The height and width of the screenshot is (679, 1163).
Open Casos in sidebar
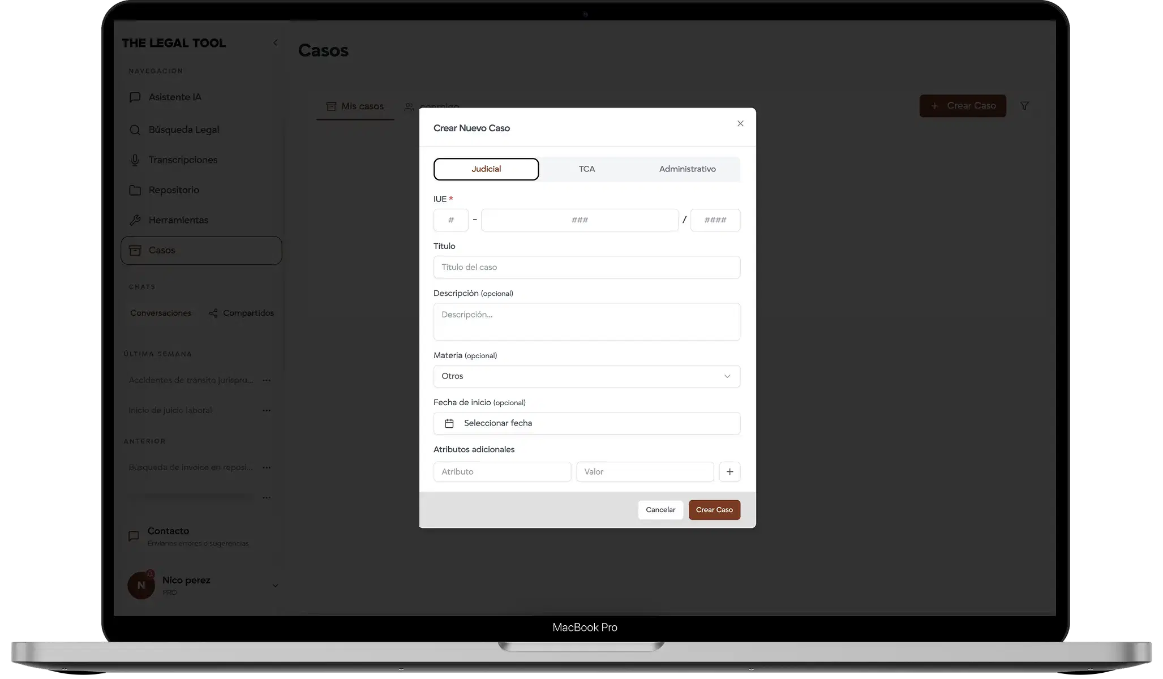(201, 250)
